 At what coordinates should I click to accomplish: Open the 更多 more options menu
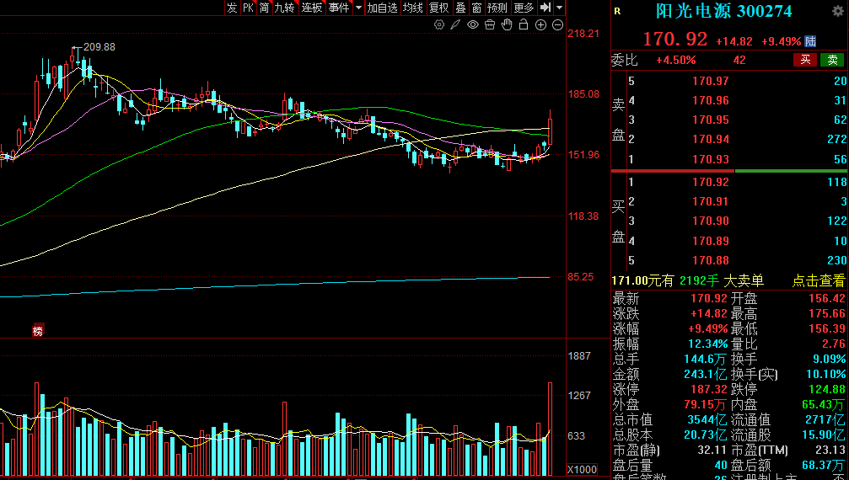(x=524, y=8)
